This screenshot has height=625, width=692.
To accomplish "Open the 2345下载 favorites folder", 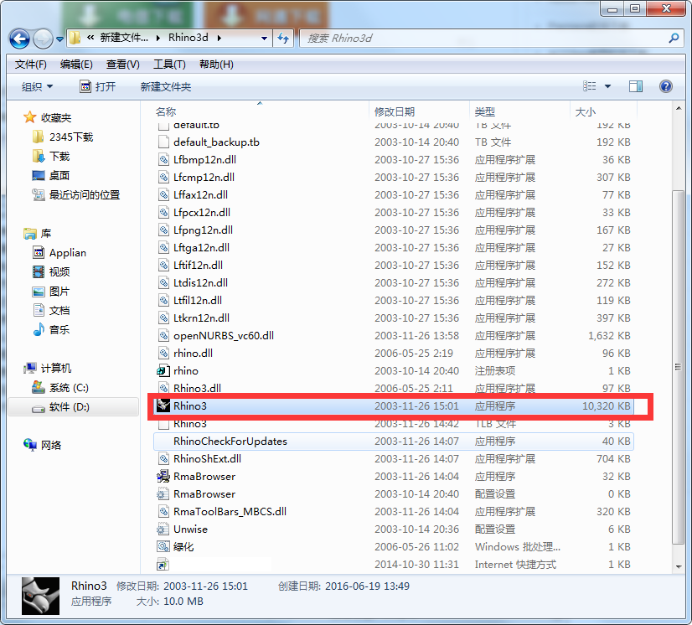I will [x=71, y=137].
